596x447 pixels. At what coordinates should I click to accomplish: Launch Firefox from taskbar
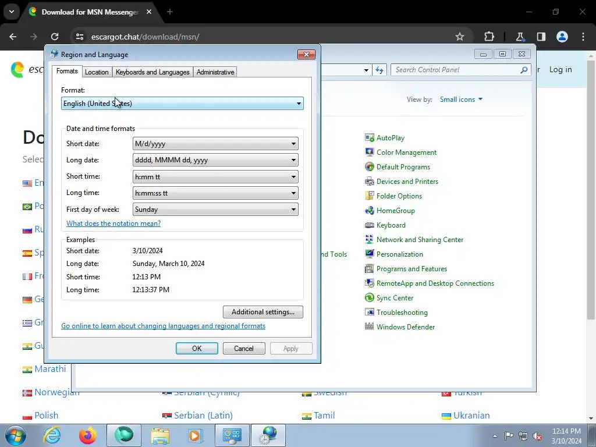pos(87,435)
